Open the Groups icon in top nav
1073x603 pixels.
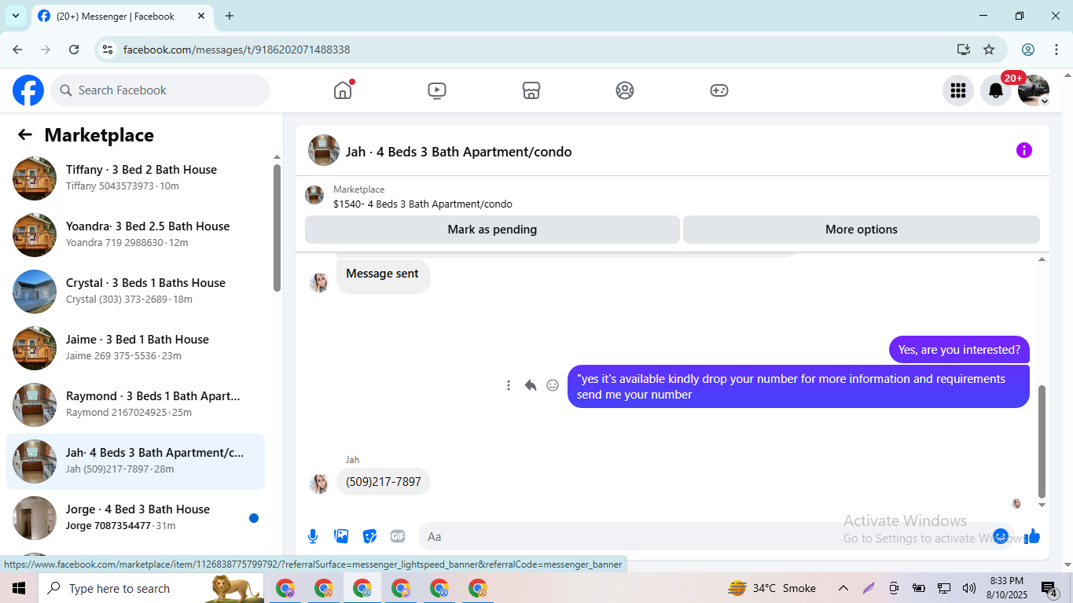(625, 90)
